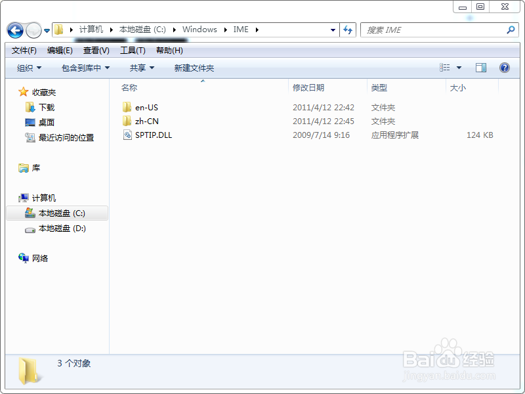Open the 共享 dropdown
The image size is (525, 394).
pos(142,68)
